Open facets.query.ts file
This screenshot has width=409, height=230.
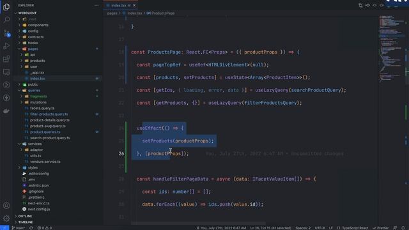tap(42, 108)
